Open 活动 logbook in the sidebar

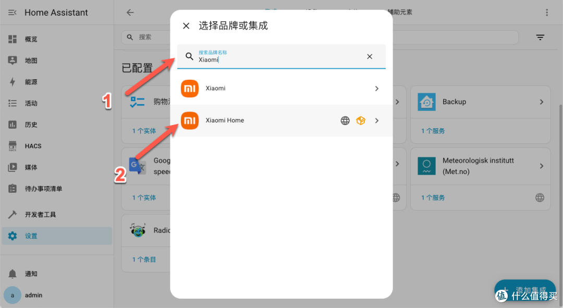pos(57,103)
